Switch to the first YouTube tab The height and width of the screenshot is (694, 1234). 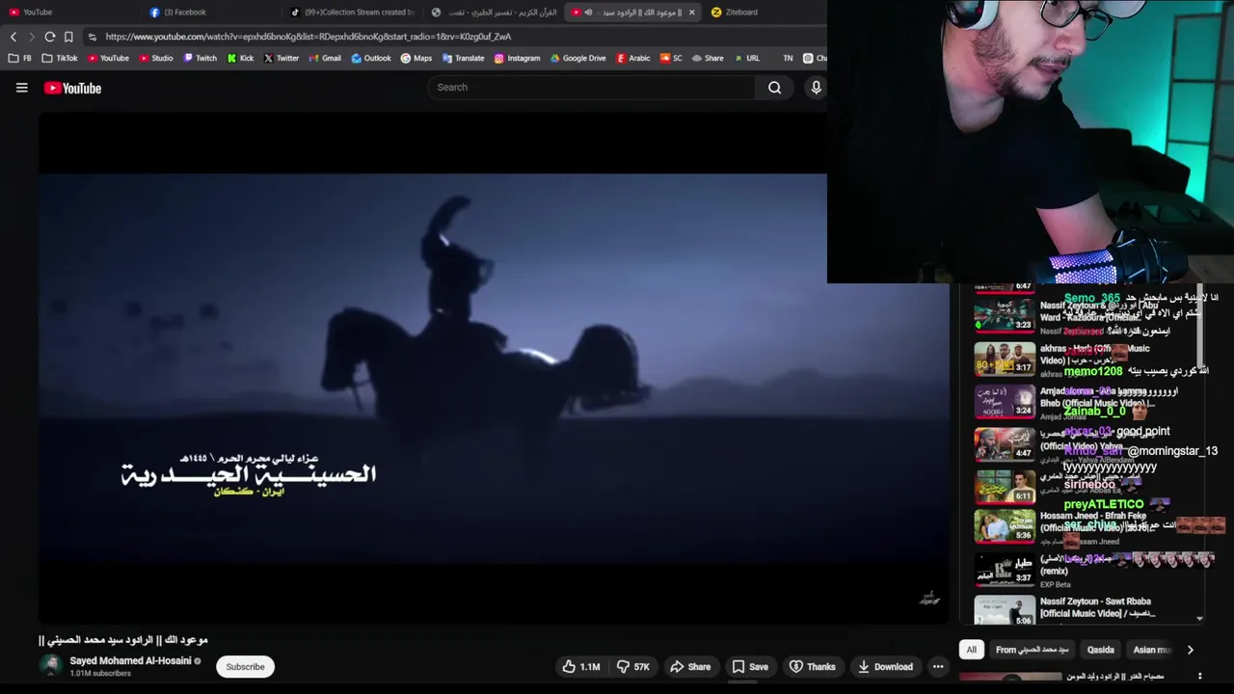click(67, 13)
